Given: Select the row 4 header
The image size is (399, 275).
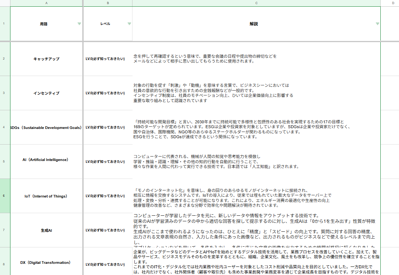Looking at the screenshot, I should coord(4,127).
